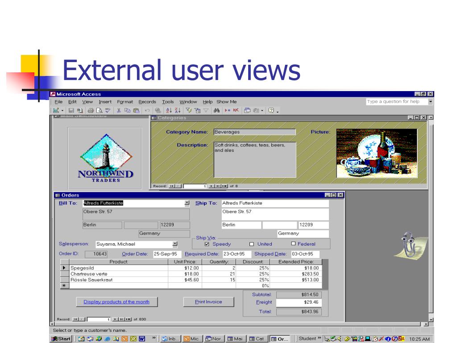Screen dimensions: 457x343
Task: Open the Show Me menu
Action: click(x=226, y=102)
